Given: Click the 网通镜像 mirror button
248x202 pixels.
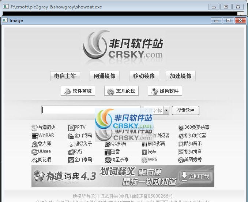Looking at the screenshot, I should 105,76.
